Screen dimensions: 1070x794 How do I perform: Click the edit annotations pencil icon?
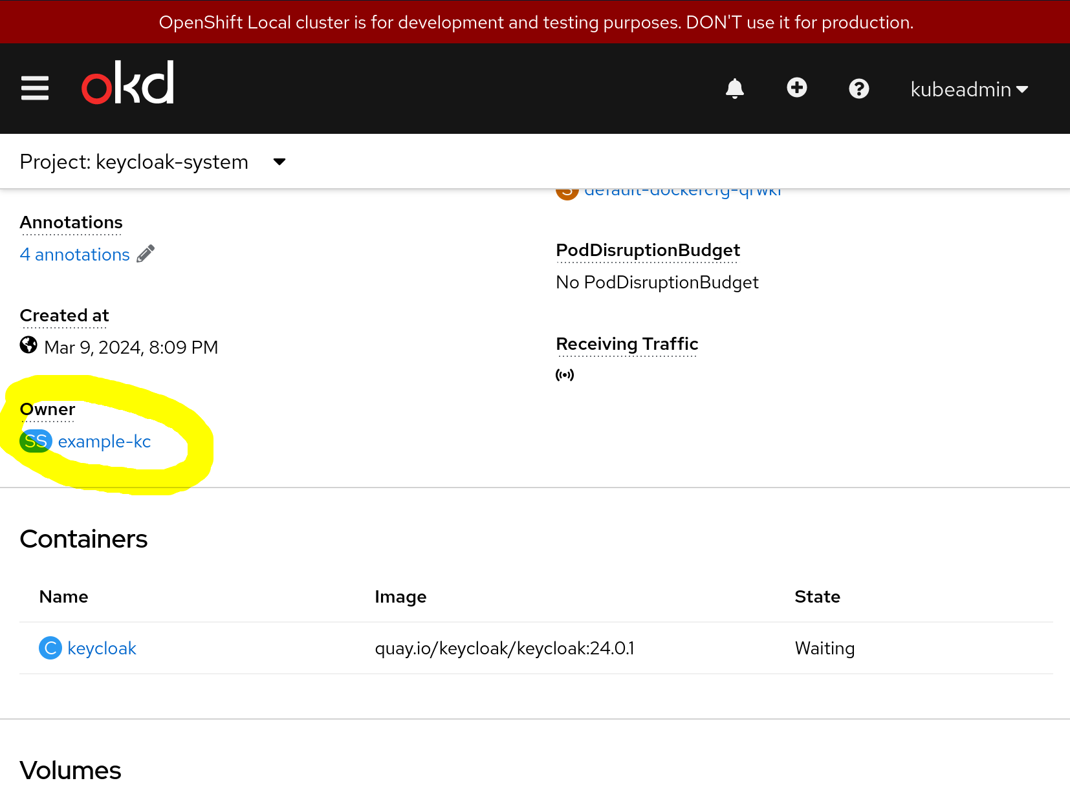point(146,254)
